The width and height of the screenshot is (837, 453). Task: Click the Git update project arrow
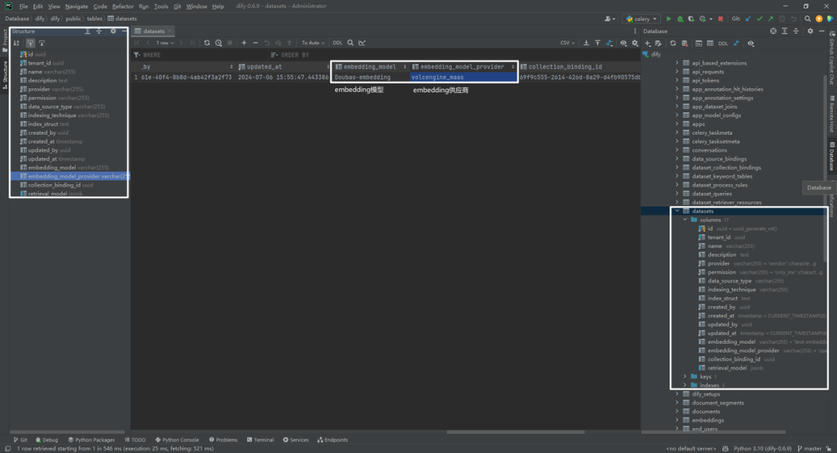(x=748, y=19)
